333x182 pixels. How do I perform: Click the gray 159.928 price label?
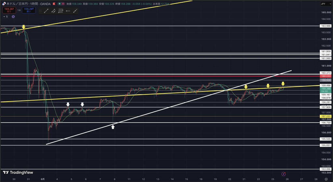tap(326, 80)
